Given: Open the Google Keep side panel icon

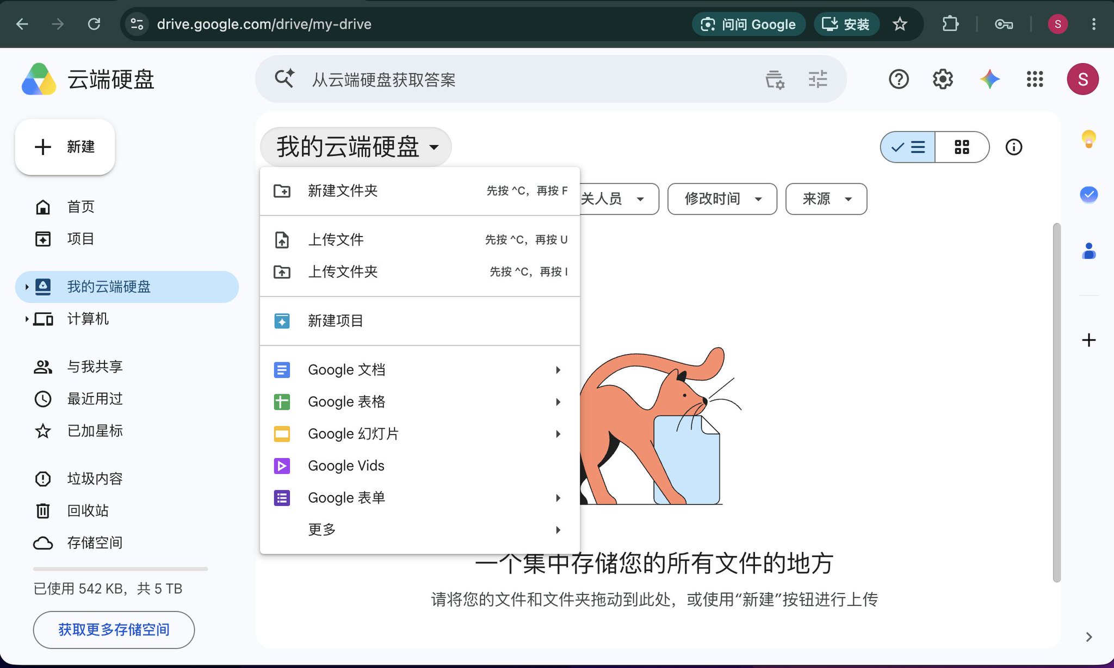Looking at the screenshot, I should (x=1088, y=139).
